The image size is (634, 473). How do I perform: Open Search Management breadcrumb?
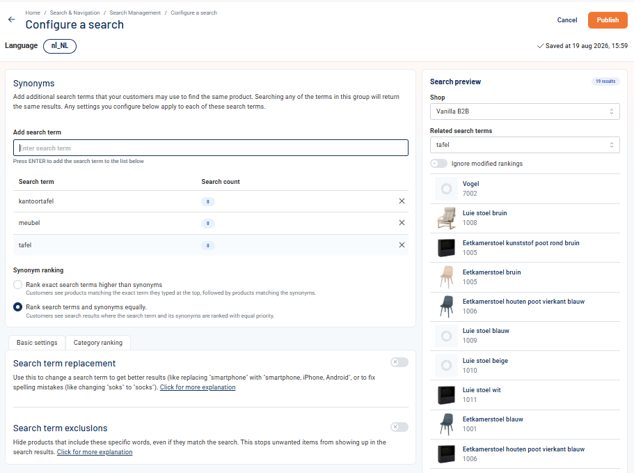tap(135, 13)
